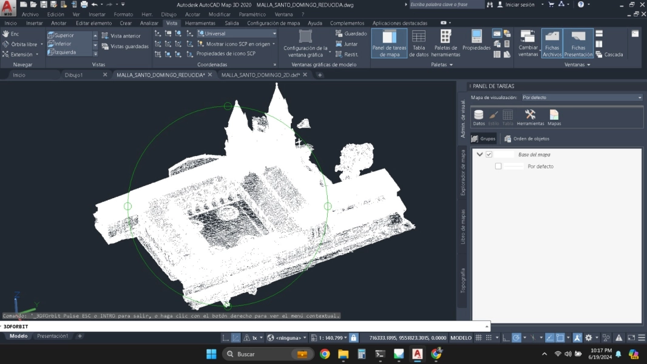Uncheck Base del mapa checkbox
The width and height of the screenshot is (647, 364).
point(489,154)
